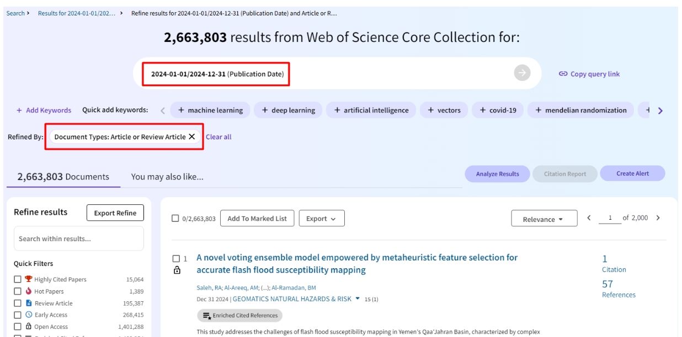Click the Export Refine button
The height and width of the screenshot is (337, 682).
pos(115,213)
